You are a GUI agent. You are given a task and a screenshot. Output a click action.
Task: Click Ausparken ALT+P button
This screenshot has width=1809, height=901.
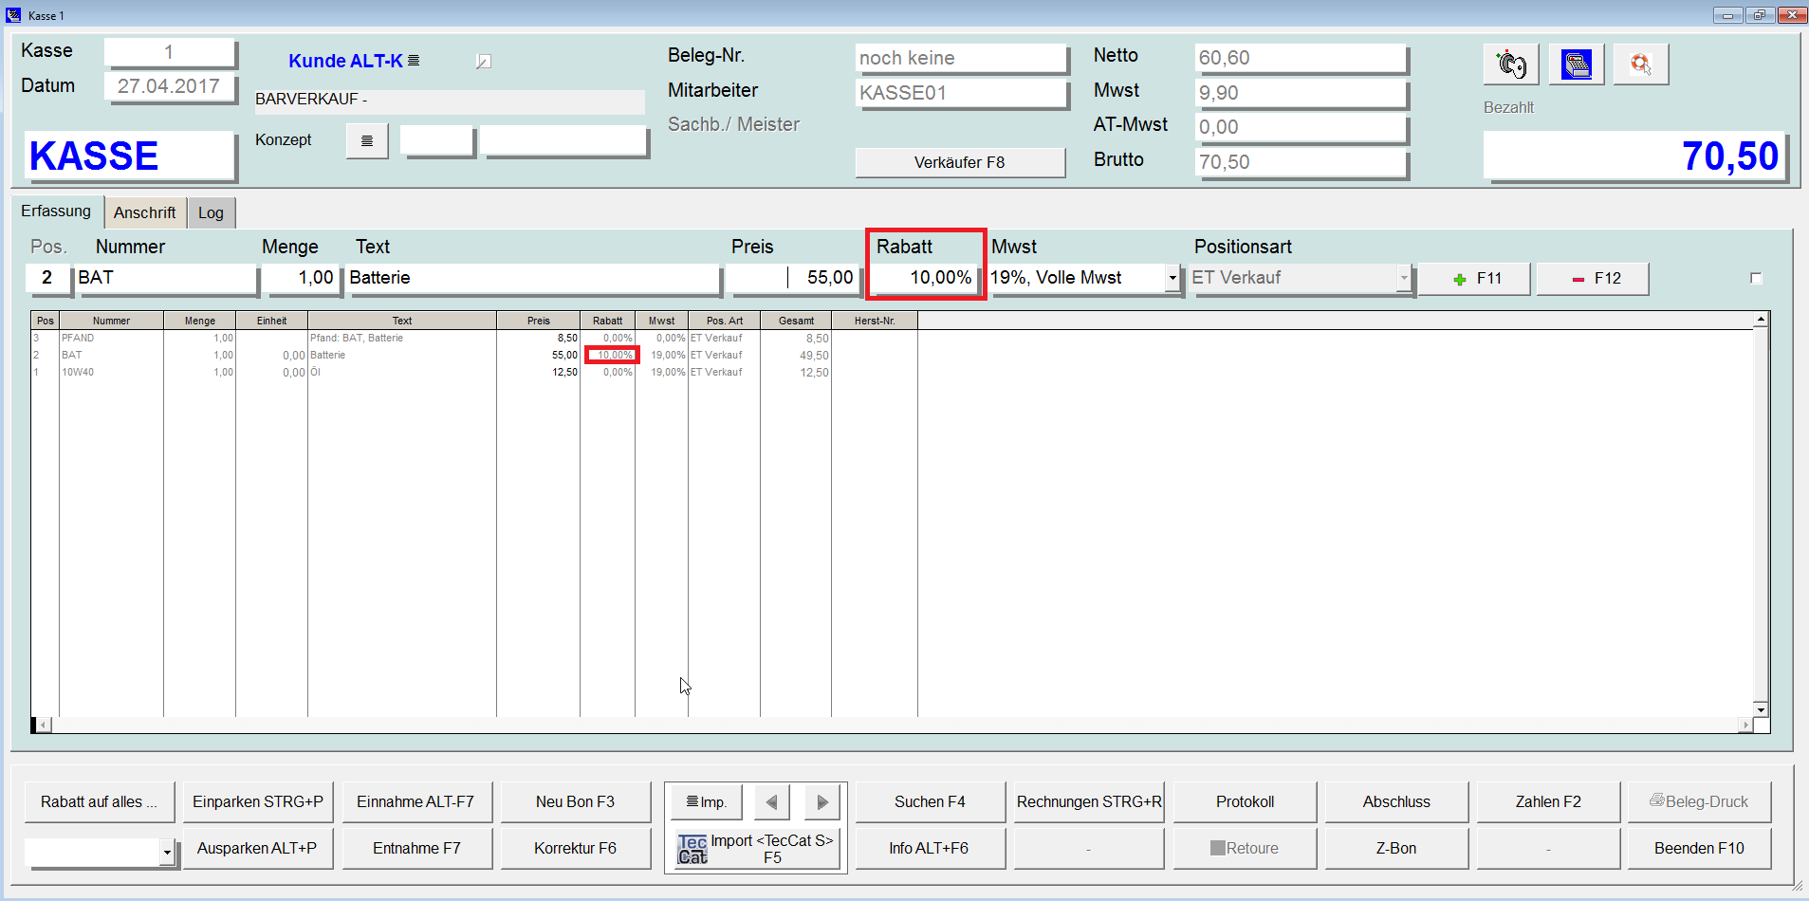pyautogui.click(x=257, y=848)
